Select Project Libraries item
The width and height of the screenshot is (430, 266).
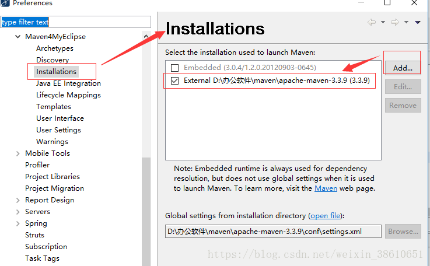pyautogui.click(x=53, y=177)
